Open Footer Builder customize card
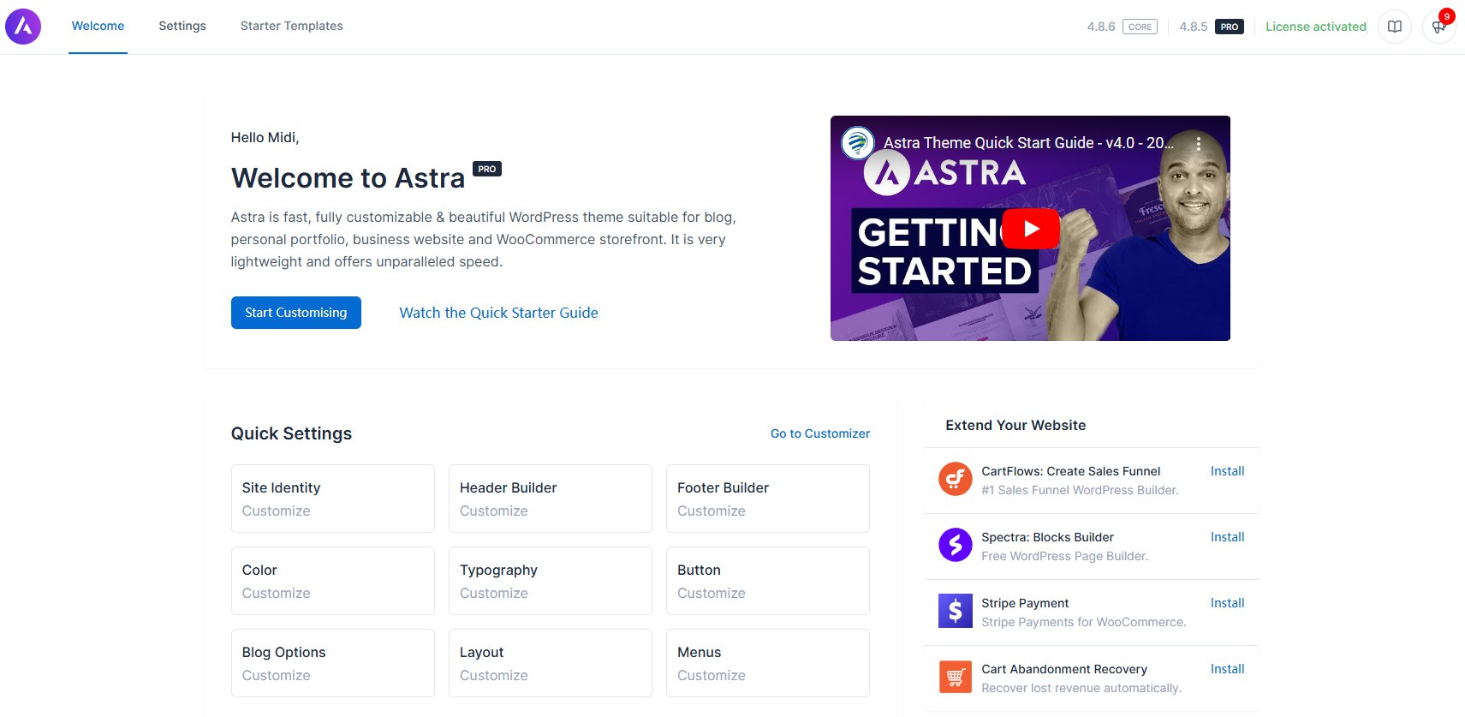This screenshot has width=1465, height=717. tap(768, 499)
